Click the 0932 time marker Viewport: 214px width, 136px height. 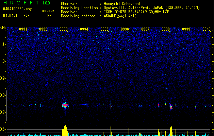[43, 29]
